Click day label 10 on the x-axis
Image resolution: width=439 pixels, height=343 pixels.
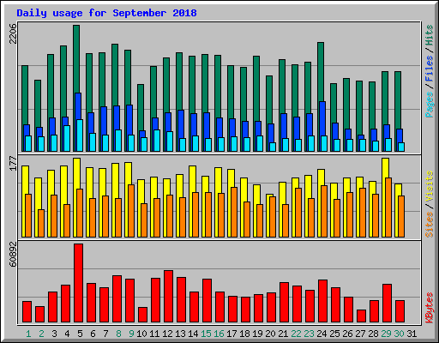click(141, 334)
